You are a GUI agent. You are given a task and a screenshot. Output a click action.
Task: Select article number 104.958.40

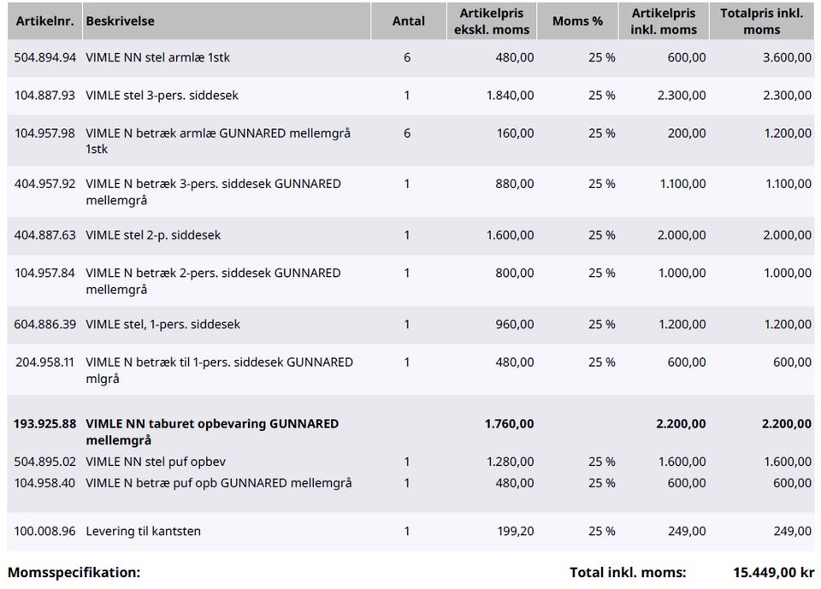(45, 483)
